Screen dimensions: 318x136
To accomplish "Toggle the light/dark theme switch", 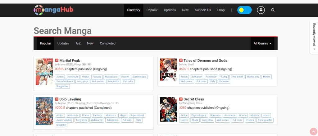I will point(244,10).
